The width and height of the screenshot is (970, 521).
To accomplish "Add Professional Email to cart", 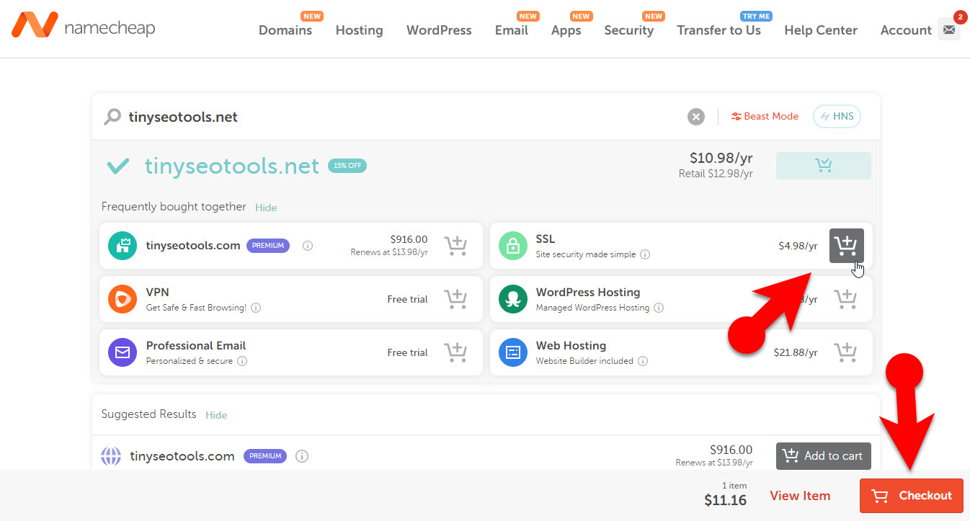I will pos(455,352).
